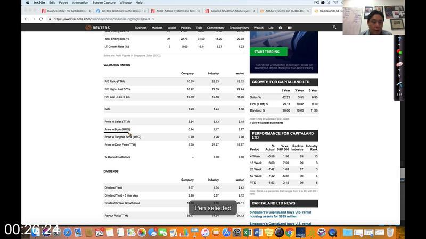Open Reuters pictures camera icon
This screenshot has width=426, height=239.
point(281,28)
